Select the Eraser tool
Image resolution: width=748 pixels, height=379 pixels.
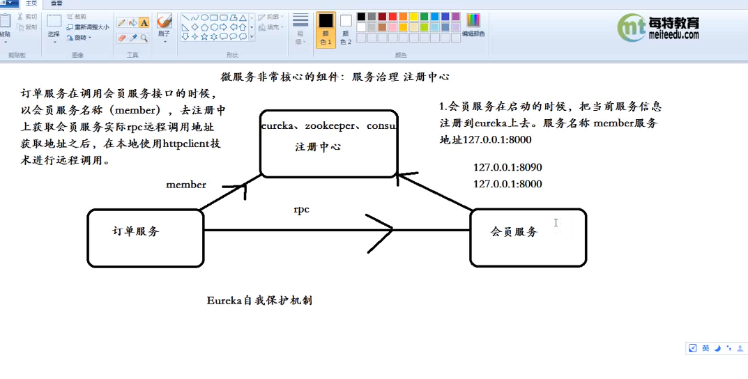point(121,38)
